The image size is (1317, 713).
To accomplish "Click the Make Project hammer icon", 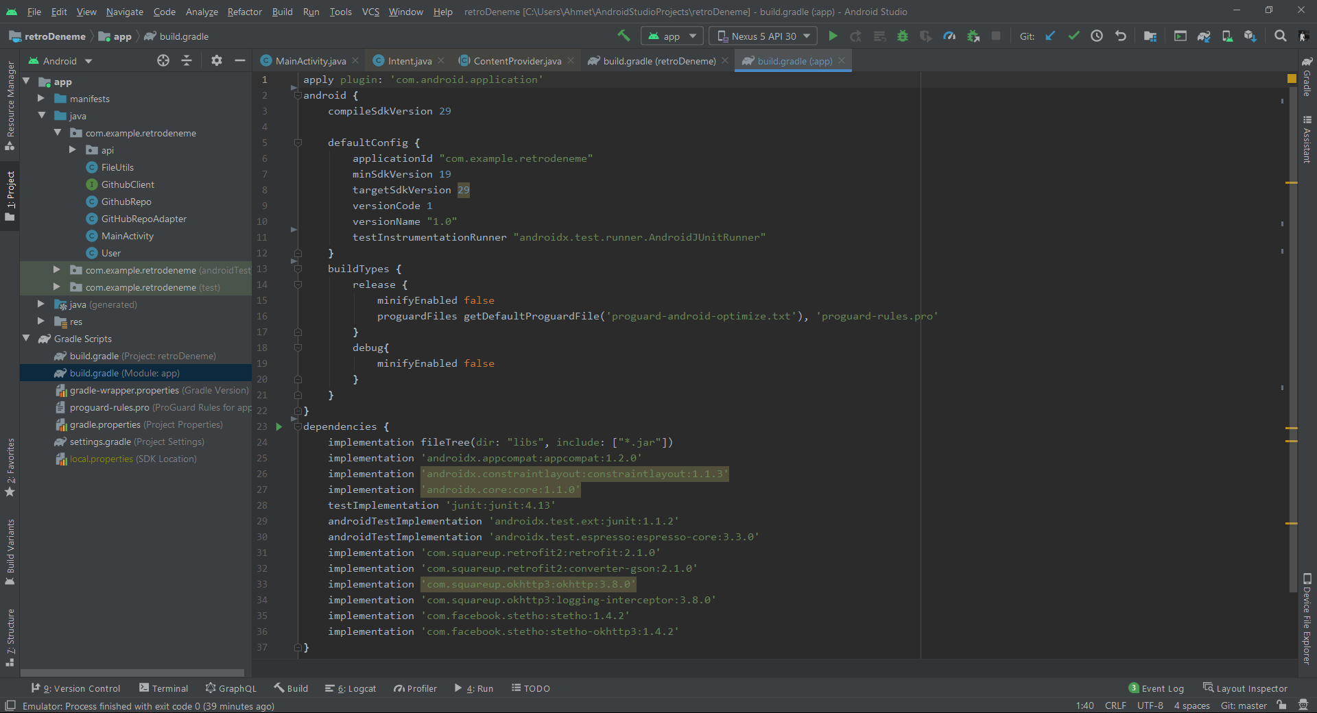I will 624,36.
